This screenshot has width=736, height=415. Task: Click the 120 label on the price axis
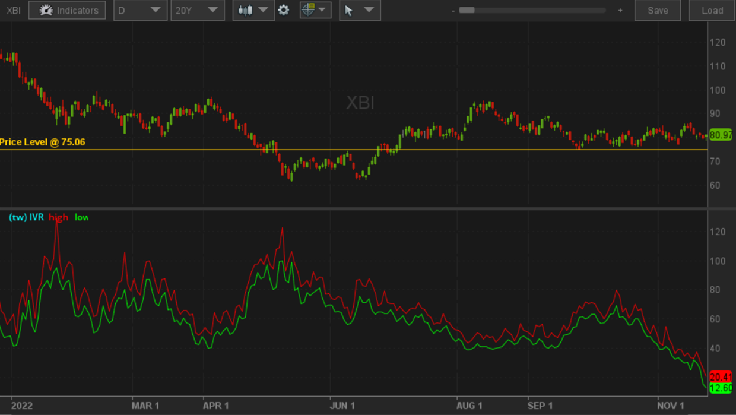(x=717, y=42)
